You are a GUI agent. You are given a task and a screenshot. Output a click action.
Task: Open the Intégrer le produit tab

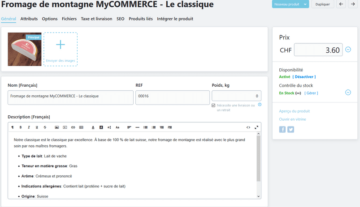175,19
